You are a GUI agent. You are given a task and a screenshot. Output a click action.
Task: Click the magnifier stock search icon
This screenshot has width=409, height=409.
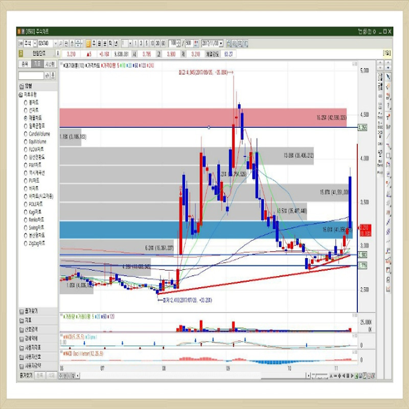pos(60,43)
